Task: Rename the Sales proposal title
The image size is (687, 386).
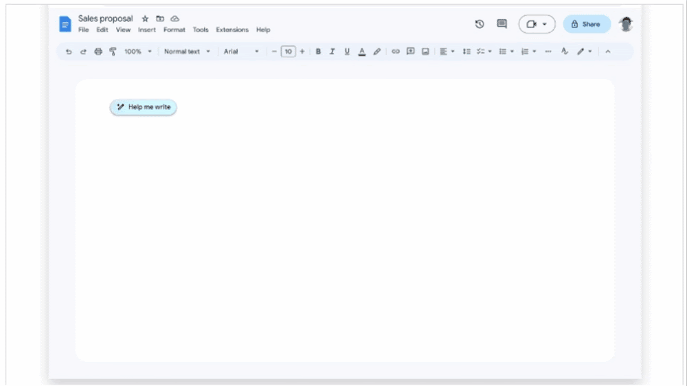Action: (x=105, y=19)
